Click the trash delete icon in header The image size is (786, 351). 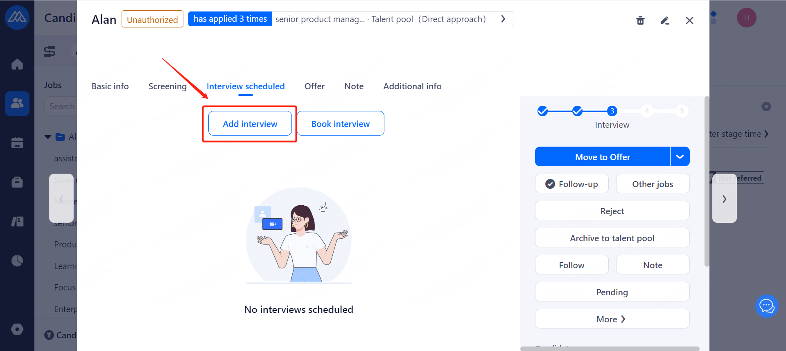(x=640, y=20)
